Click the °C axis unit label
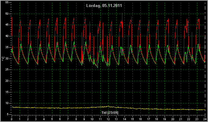This screenshot has width=208, height=122. 3,59
